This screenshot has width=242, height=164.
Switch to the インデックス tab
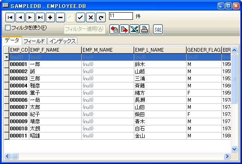62,41
